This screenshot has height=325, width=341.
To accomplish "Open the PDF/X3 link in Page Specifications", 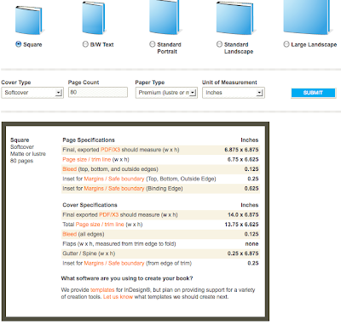I will pos(110,150).
